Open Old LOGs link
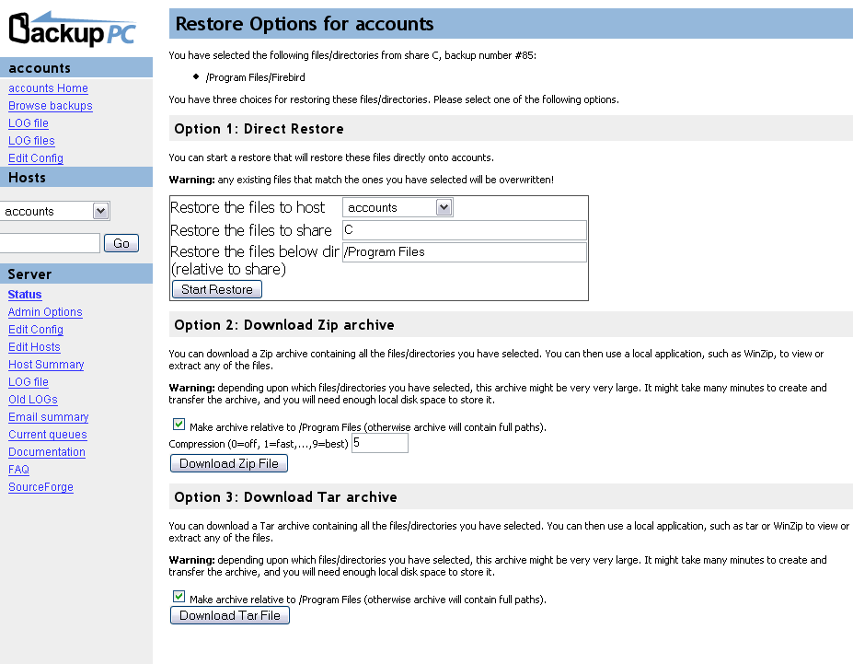 click(32, 399)
